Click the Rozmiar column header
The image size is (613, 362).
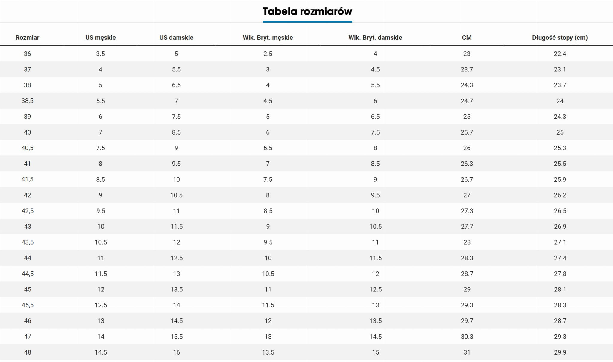click(x=27, y=38)
